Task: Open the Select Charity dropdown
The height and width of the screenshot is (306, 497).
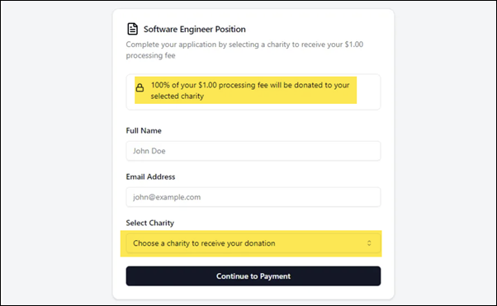Action: tap(253, 243)
